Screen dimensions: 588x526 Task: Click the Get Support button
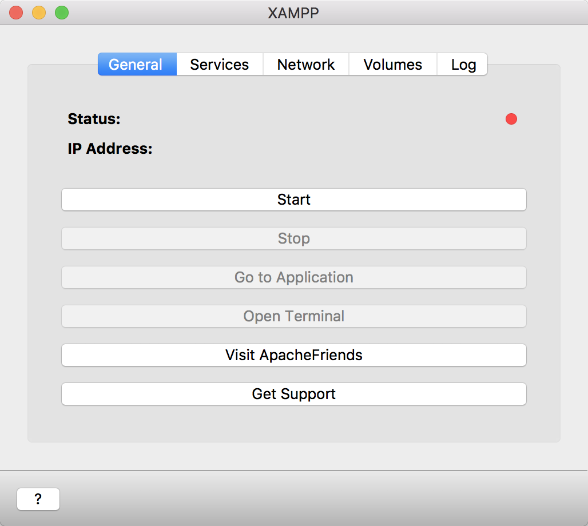[294, 394]
